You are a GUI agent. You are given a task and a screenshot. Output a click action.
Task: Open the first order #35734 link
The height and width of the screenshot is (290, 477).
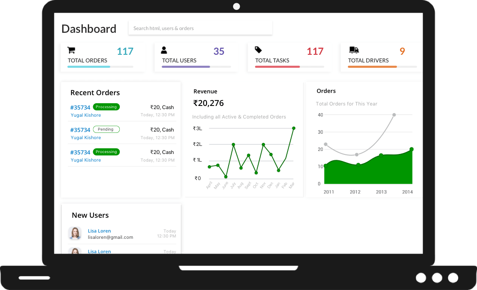(x=80, y=107)
